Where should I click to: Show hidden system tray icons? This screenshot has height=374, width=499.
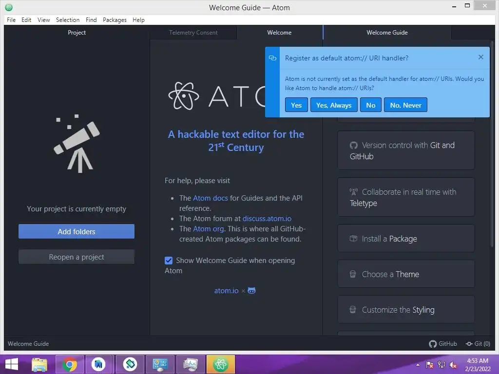[x=418, y=365]
